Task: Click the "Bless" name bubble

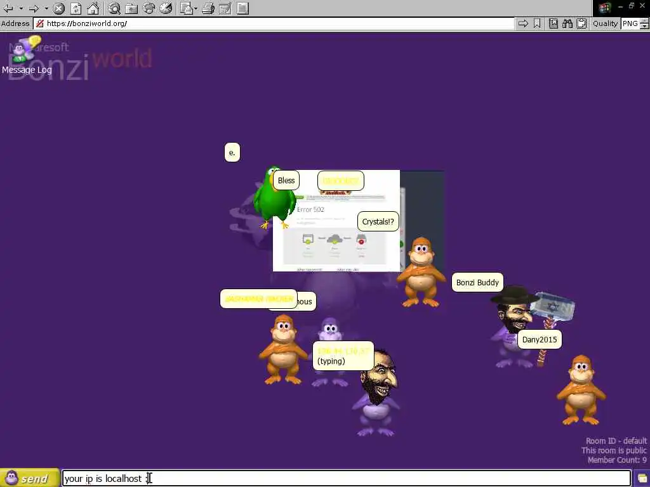Action: [286, 181]
